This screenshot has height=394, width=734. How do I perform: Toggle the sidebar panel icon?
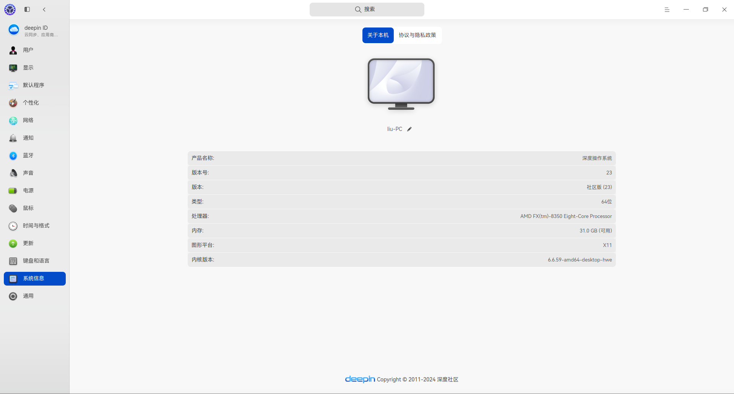pos(27,10)
